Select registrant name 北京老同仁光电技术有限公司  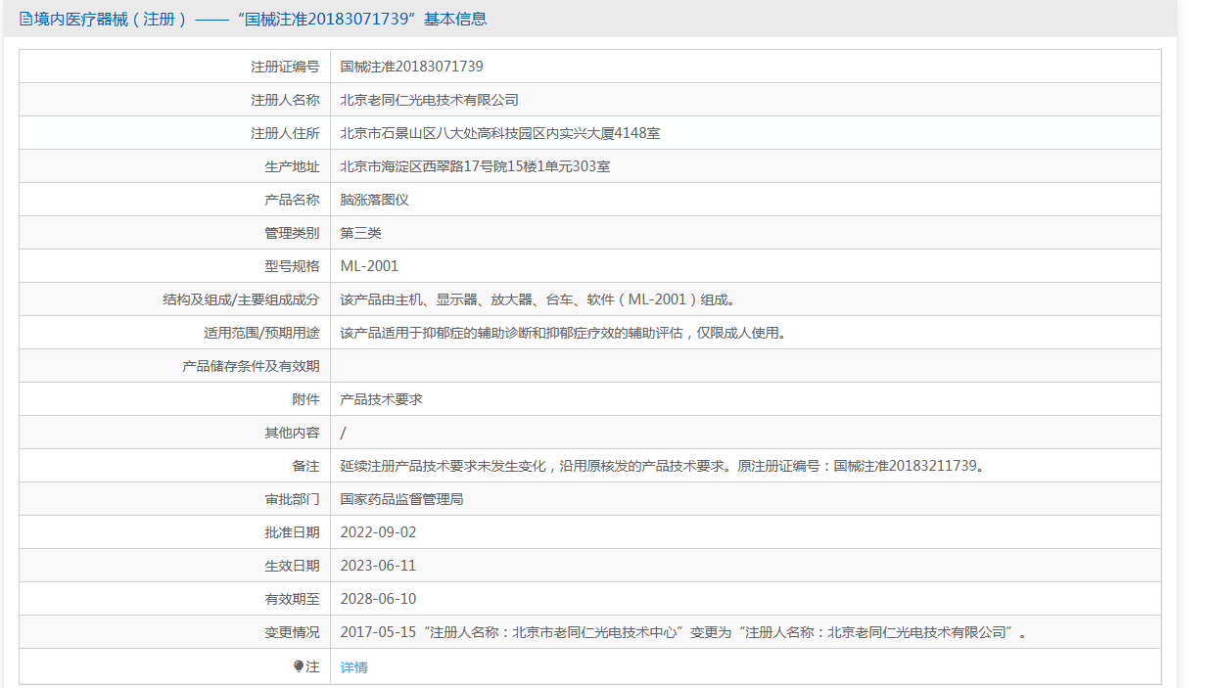[430, 100]
